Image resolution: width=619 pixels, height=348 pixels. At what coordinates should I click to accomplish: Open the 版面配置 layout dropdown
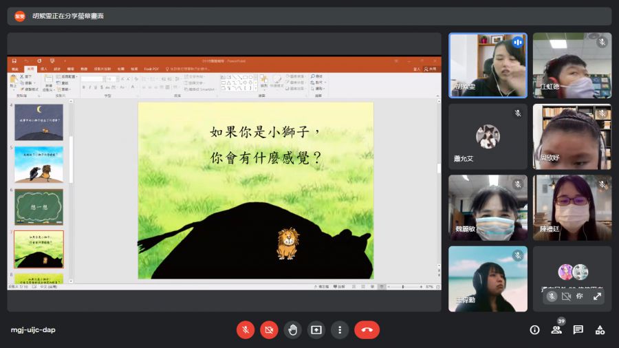pos(67,76)
